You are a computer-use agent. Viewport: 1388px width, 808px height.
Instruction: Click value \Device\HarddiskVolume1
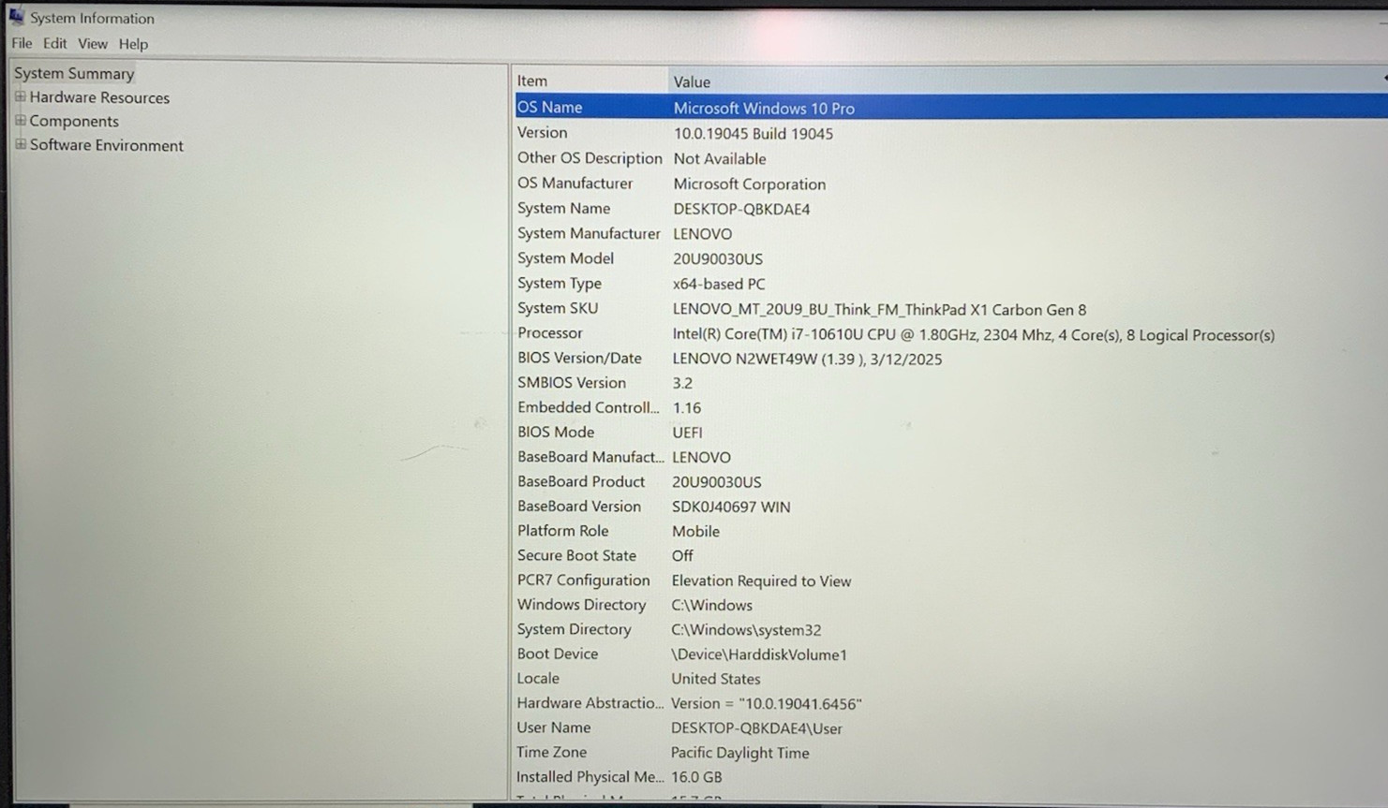pos(759,654)
